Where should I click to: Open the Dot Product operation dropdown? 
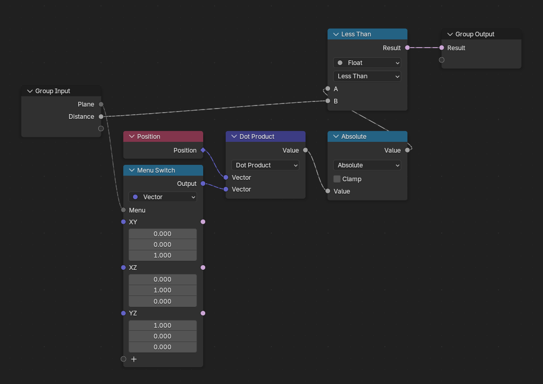click(265, 165)
